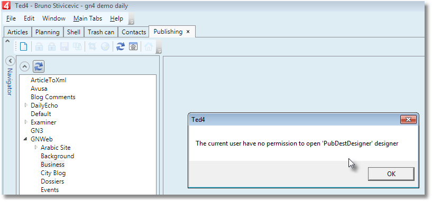
Task: Select the Publishing tab
Action: [168, 32]
